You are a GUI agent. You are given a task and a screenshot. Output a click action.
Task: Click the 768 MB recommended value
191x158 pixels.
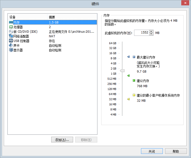pos(142,86)
